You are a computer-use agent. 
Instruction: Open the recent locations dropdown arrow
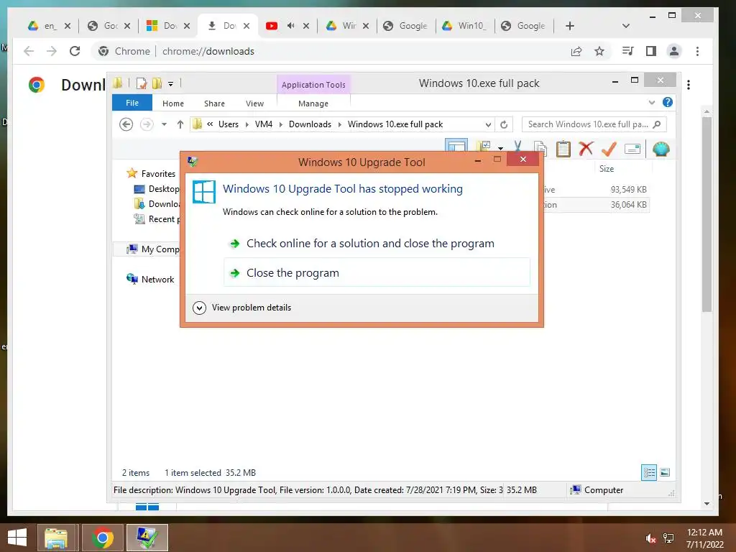coord(165,124)
